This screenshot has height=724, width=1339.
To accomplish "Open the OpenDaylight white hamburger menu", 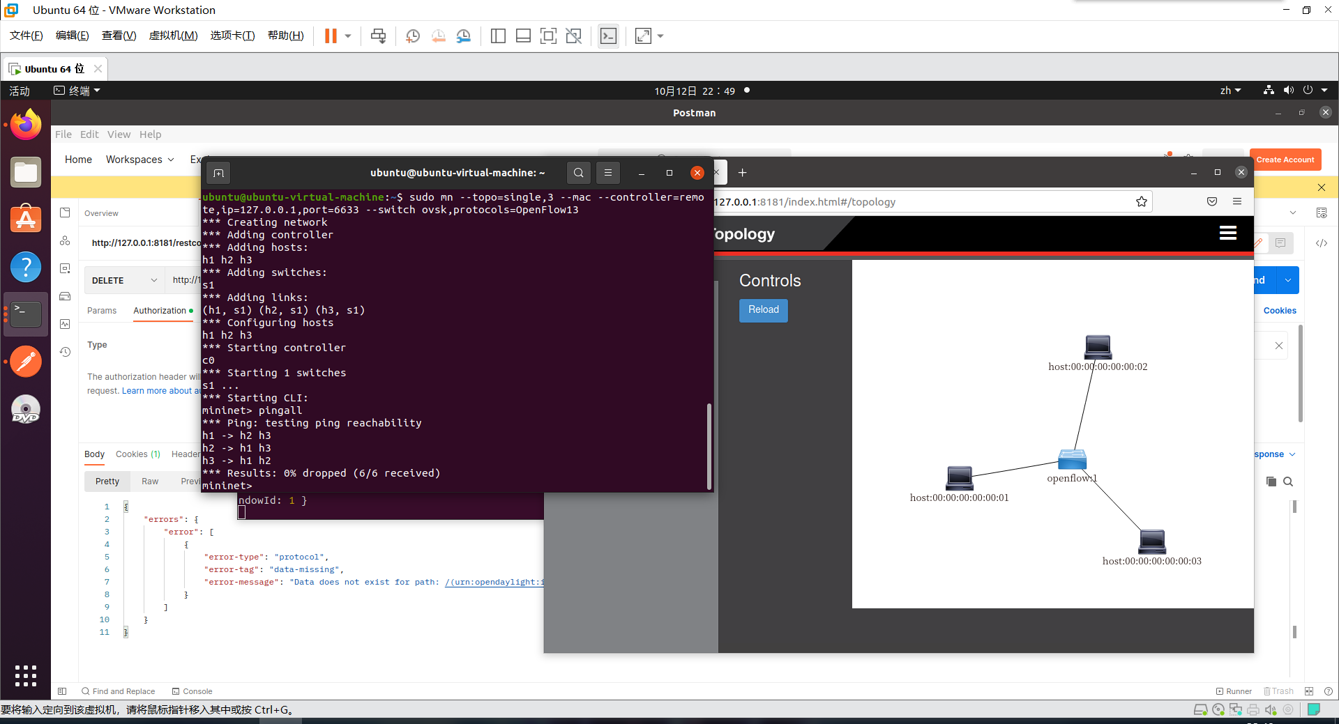I will point(1228,233).
